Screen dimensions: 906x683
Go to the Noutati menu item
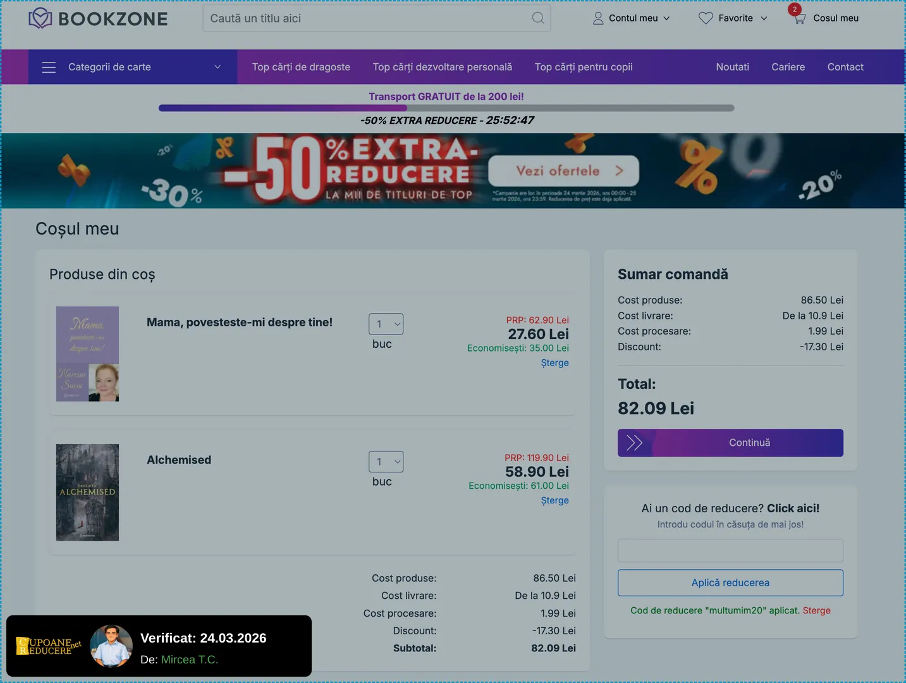coord(732,67)
